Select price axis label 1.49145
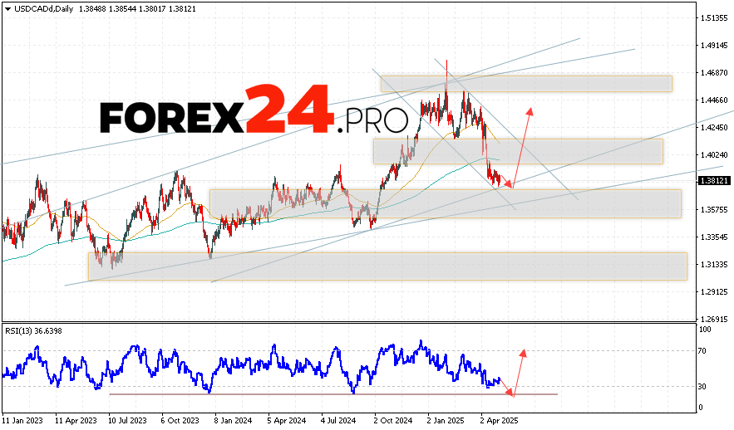734x430 pixels. (714, 46)
